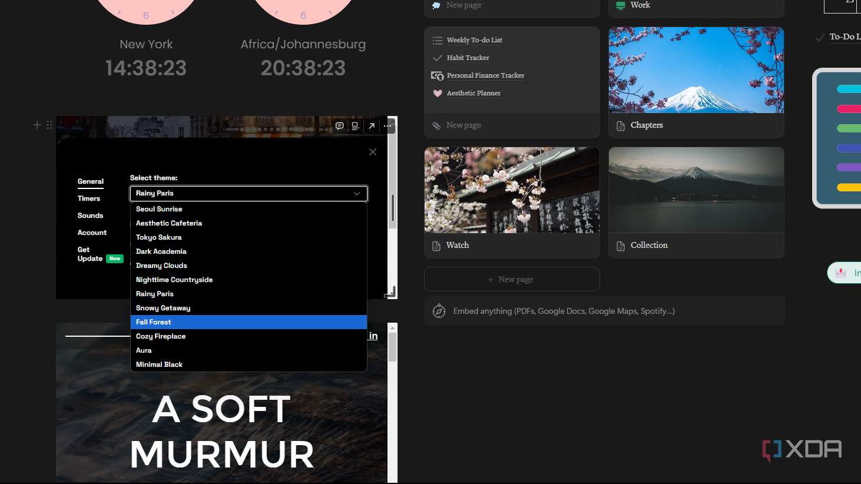This screenshot has height=484, width=861.
Task: Choose Seoul Sunrise theme
Action: tap(249, 209)
